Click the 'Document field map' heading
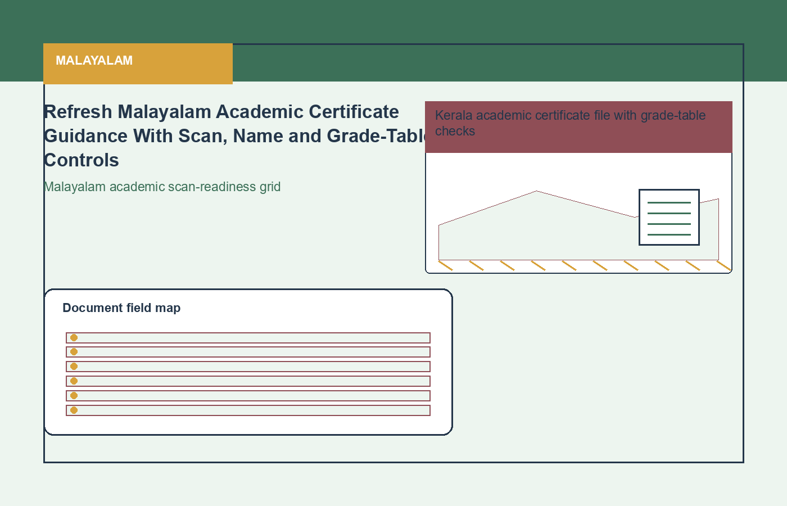787x506 pixels. point(121,308)
